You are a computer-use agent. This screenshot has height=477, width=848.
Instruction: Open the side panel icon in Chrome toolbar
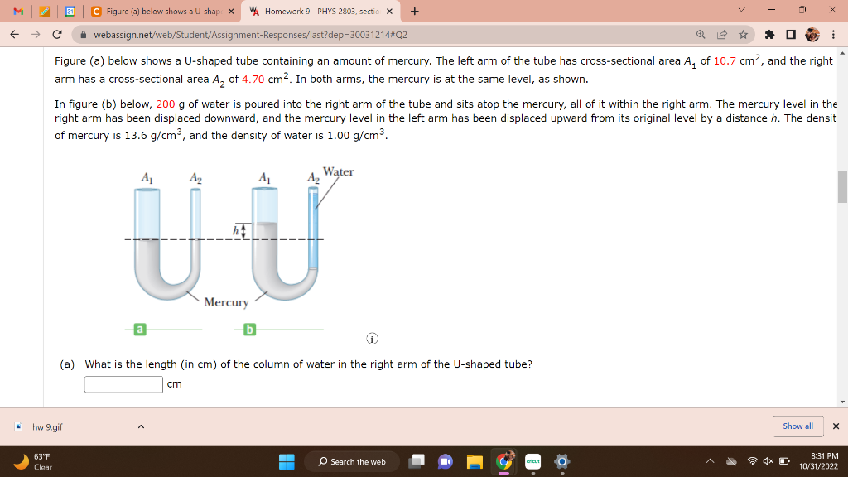click(x=791, y=35)
